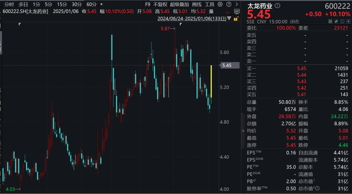Click the right arrow at toolbar end
This screenshot has width=352, height=194.
click(237, 4)
